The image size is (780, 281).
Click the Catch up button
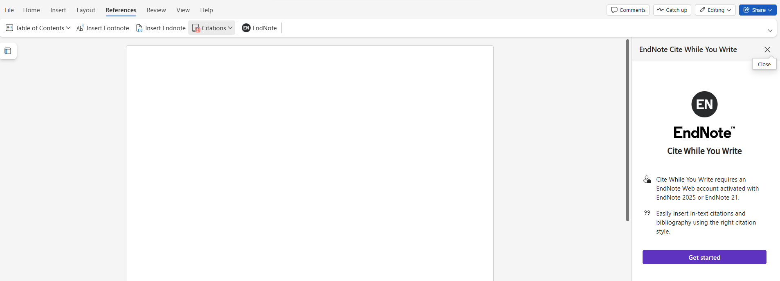[x=672, y=10]
